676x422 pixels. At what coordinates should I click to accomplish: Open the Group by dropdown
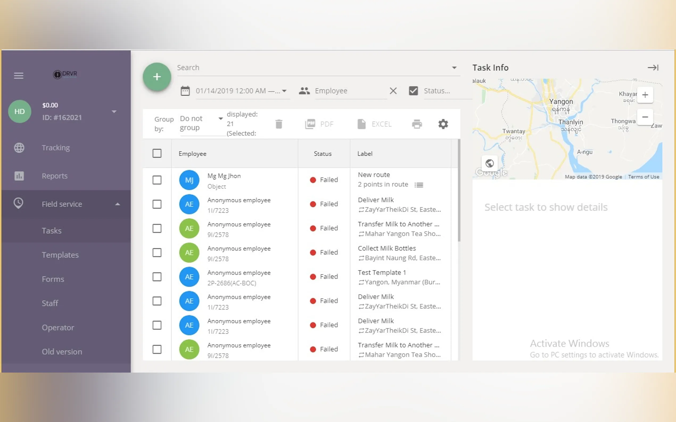click(201, 123)
